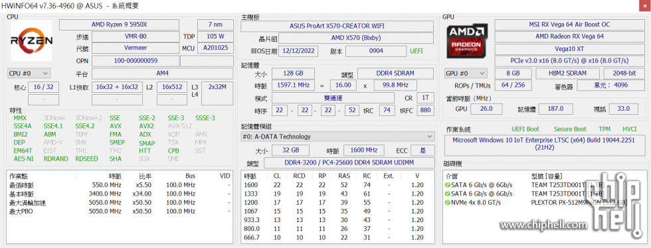Click the green UEFI label next to BIOS version
The width and height of the screenshot is (651, 248).
(417, 52)
